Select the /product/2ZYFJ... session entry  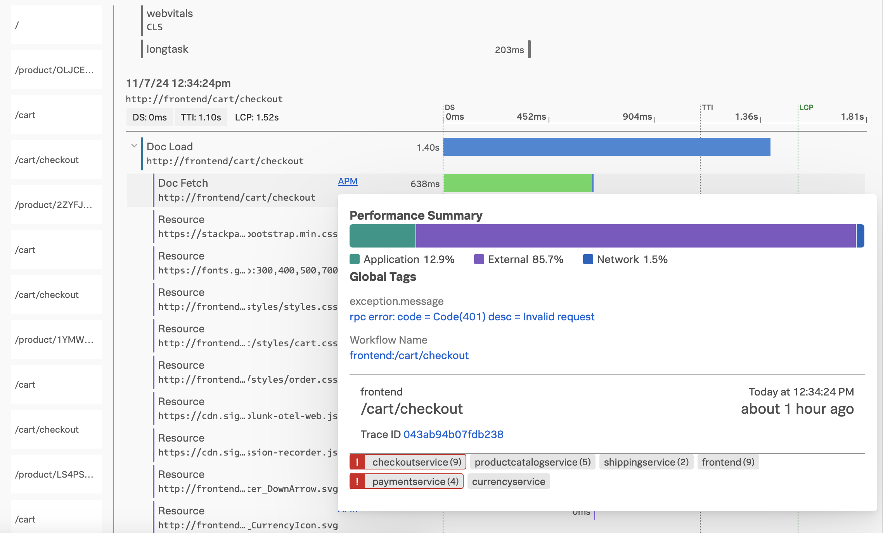pos(56,205)
